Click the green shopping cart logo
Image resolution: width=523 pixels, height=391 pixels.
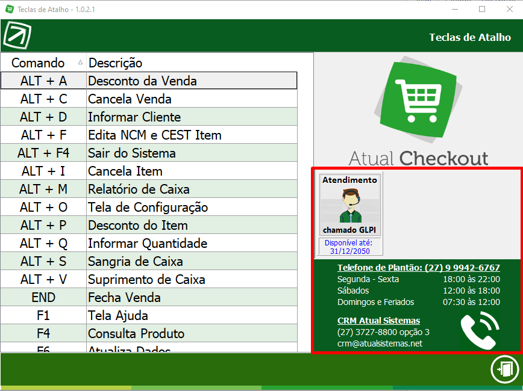[x=419, y=100]
